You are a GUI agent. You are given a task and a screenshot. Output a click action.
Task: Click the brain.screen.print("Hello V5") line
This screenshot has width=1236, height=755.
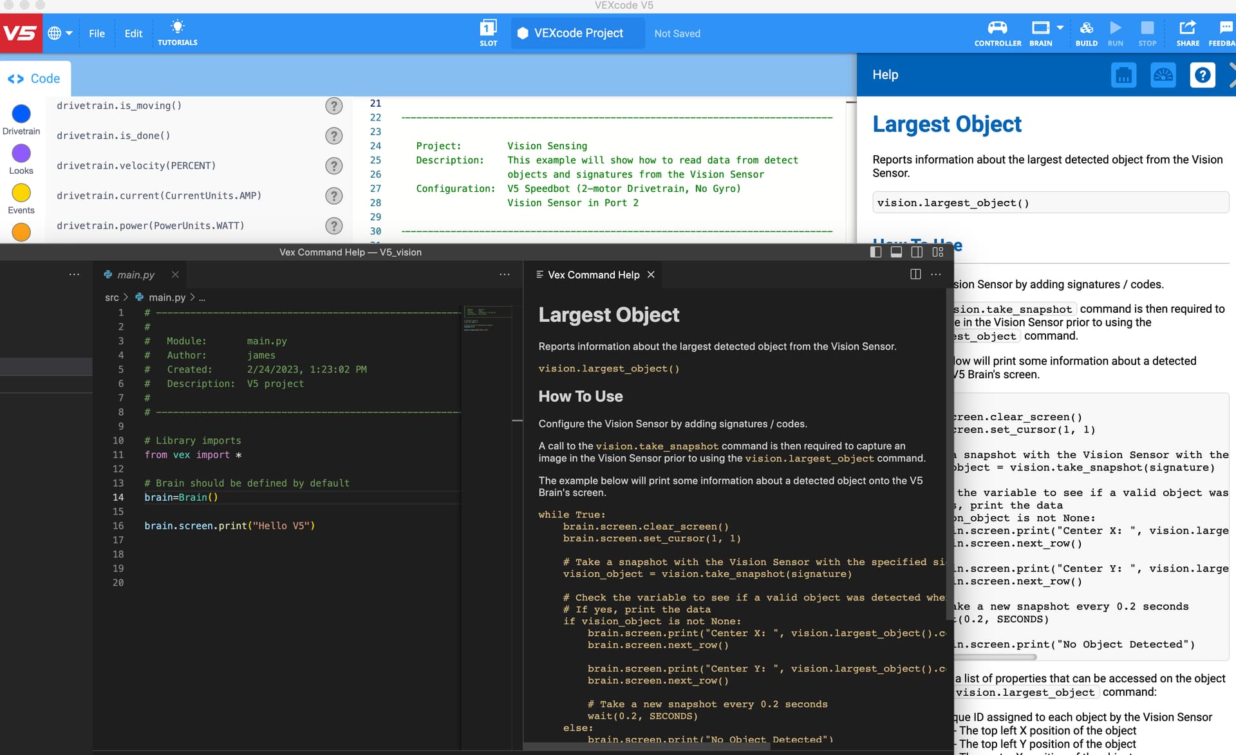click(x=230, y=526)
